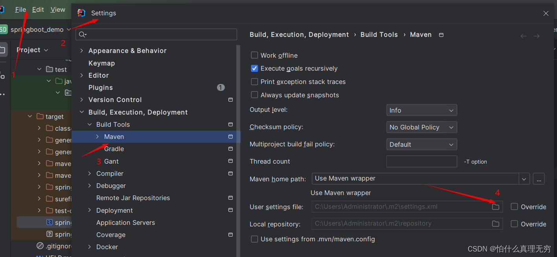Click the Maven home path text field
The height and width of the screenshot is (257, 557).
[416, 179]
